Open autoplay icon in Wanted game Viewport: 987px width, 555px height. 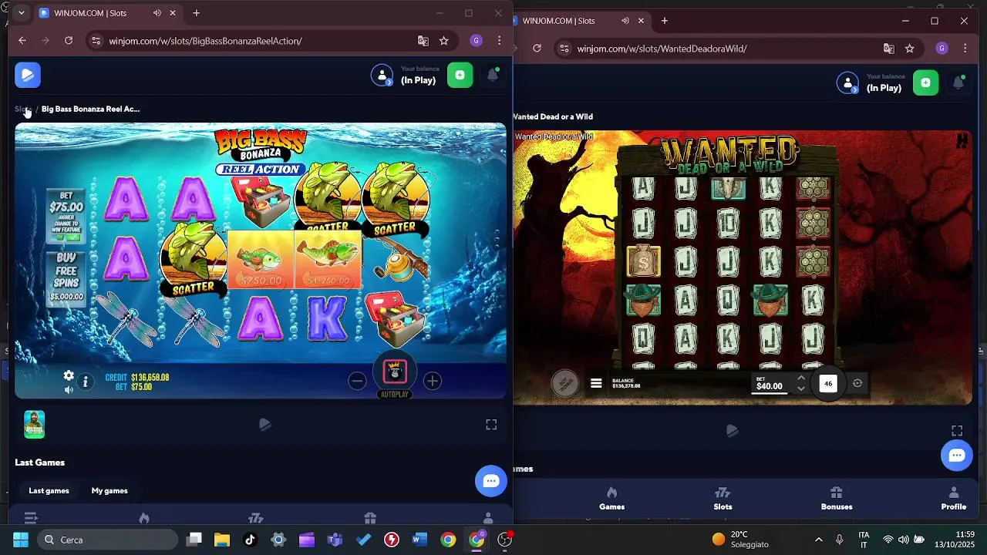(857, 383)
